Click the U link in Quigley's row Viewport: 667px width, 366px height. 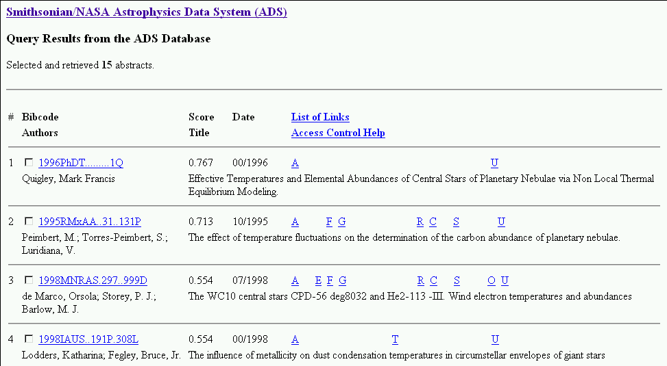click(494, 163)
